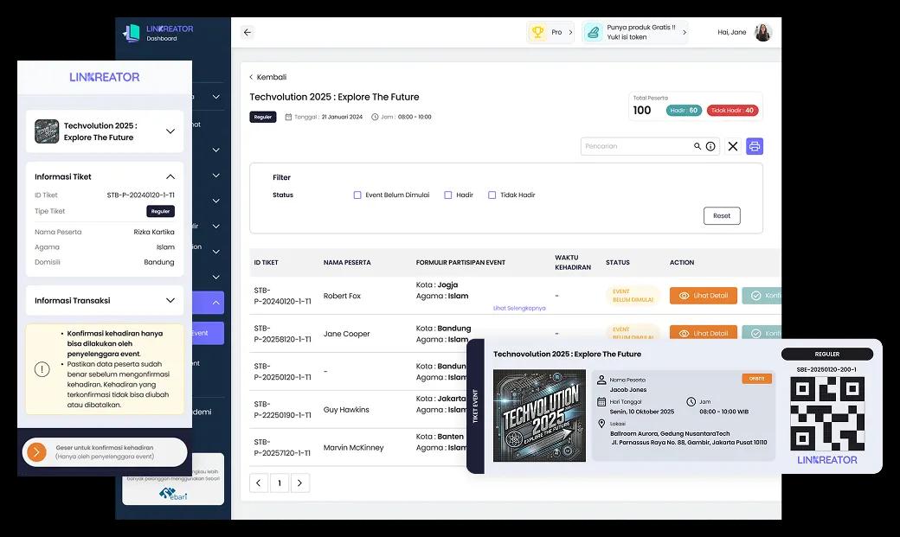Click the Lihat Selengkapnya link

519,308
